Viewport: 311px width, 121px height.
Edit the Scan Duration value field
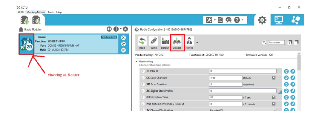click(226, 84)
